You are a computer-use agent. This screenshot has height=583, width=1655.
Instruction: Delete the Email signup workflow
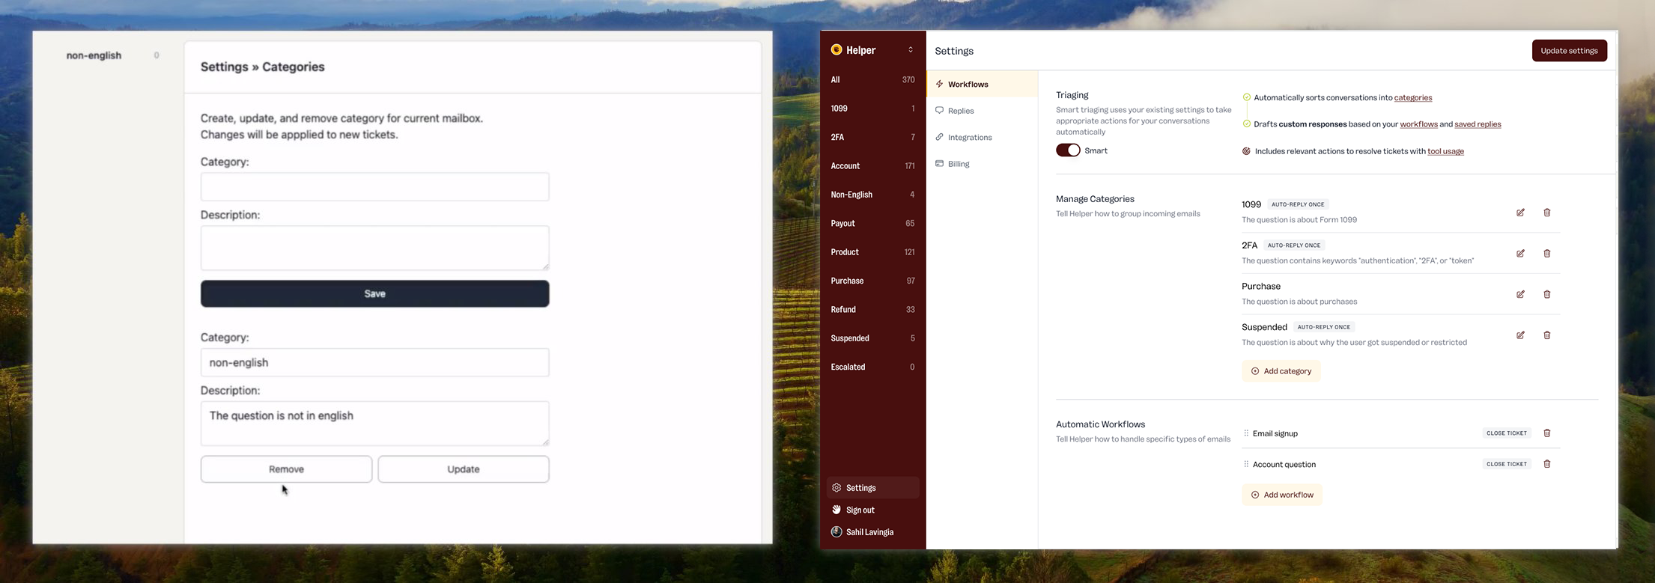click(1546, 433)
